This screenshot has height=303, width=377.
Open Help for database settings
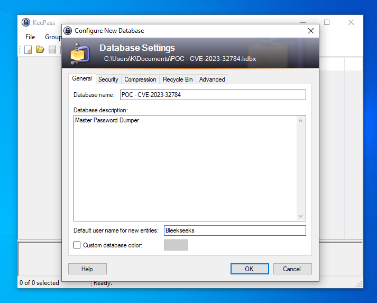click(87, 269)
